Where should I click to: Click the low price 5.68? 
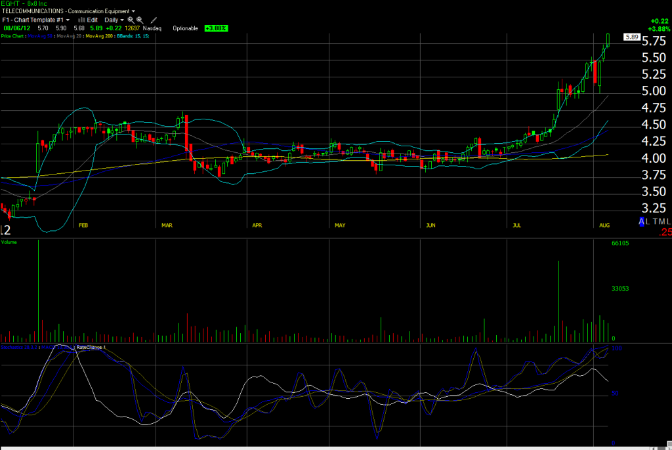click(79, 28)
